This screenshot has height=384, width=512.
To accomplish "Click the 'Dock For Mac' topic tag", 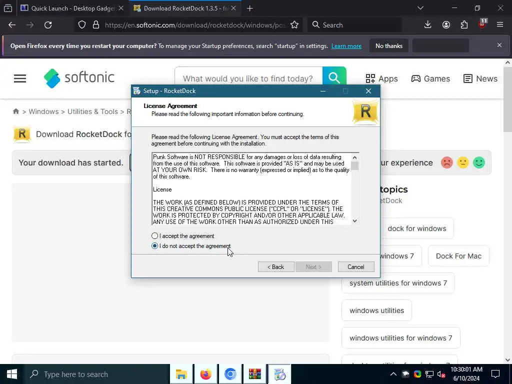I will click(458, 256).
